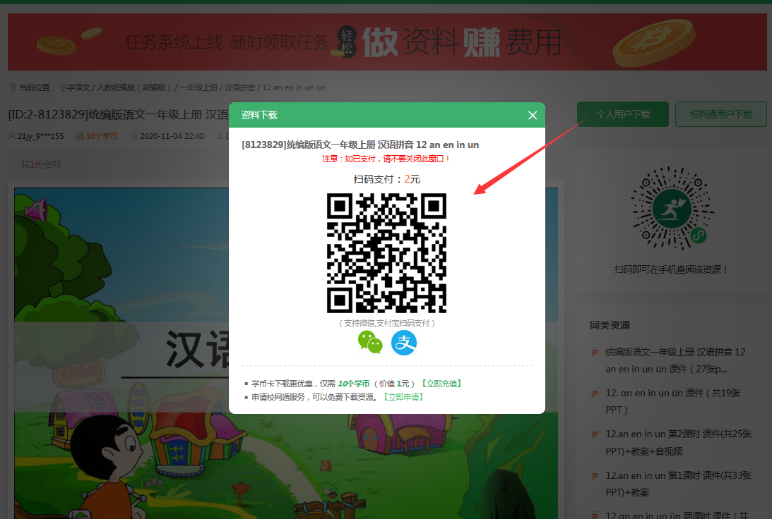The width and height of the screenshot is (772, 519).
Task: Click the location pin icon before 当前位置
Action: point(13,87)
